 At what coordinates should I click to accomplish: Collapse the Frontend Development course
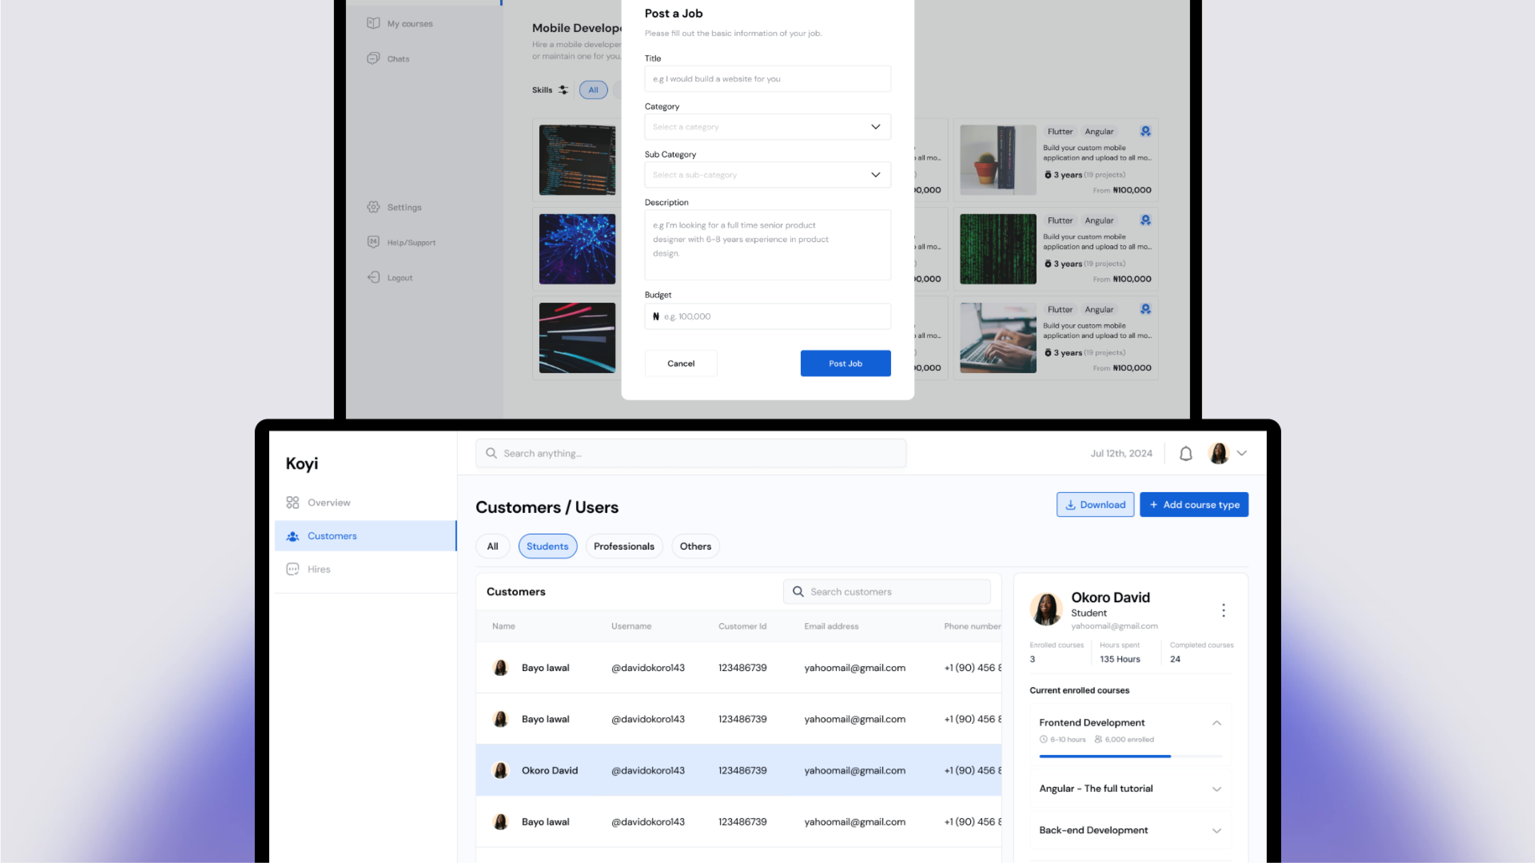(1217, 723)
